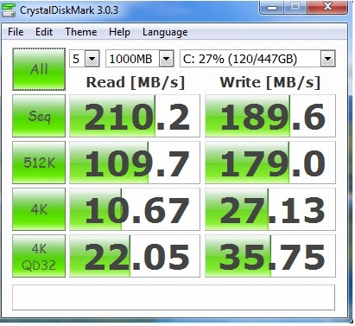Start the Seq sequential test

39,116
